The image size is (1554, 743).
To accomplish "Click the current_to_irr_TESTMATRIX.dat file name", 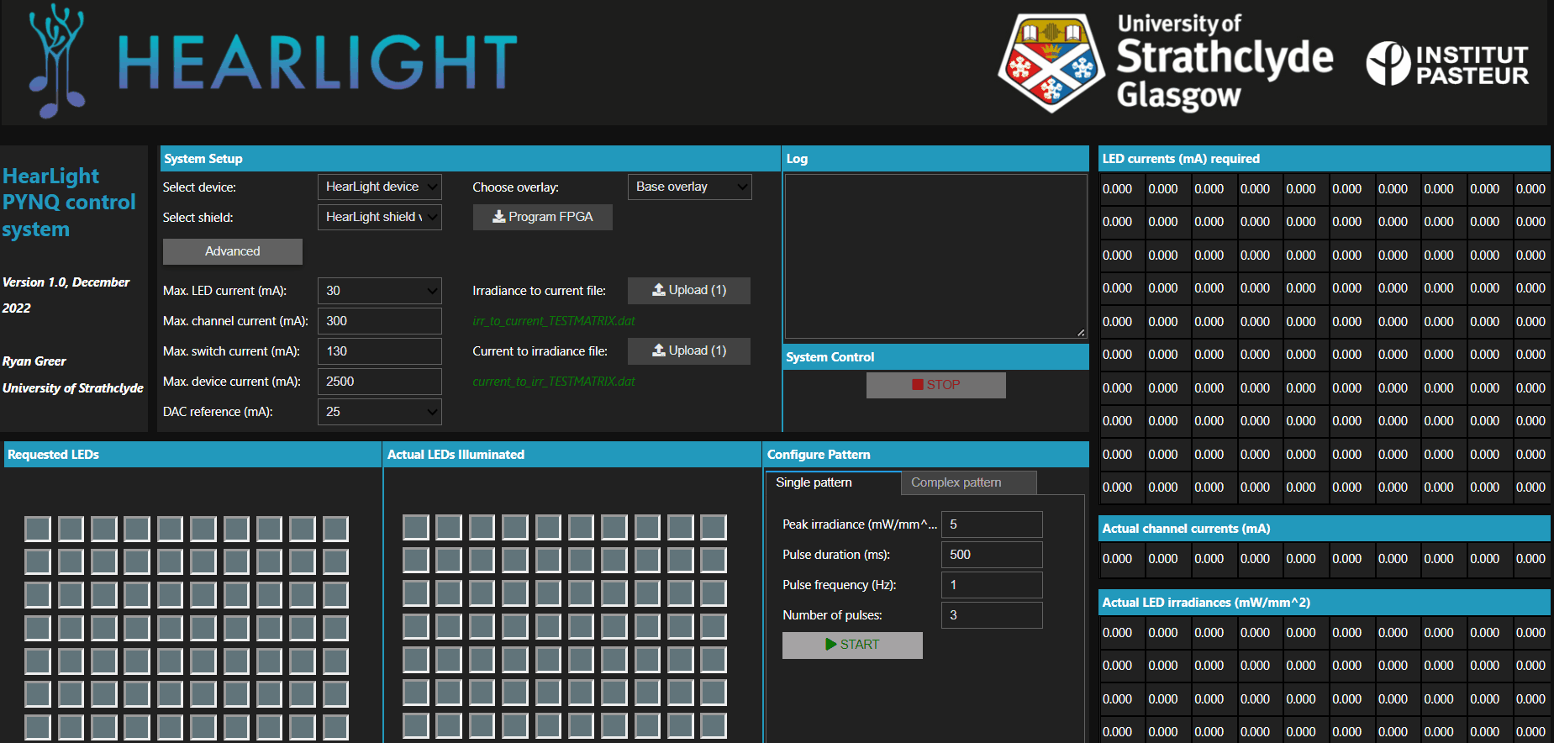I will (554, 382).
